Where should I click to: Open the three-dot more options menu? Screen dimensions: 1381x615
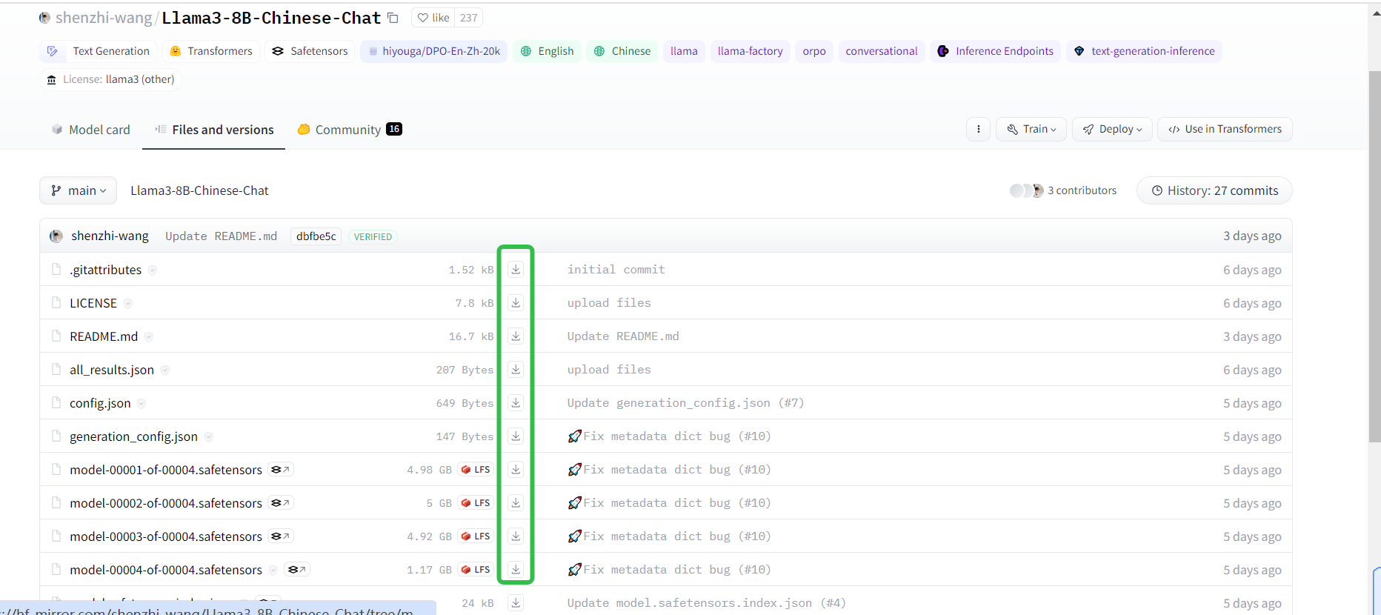click(x=978, y=129)
